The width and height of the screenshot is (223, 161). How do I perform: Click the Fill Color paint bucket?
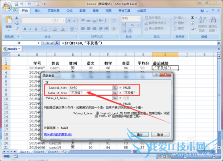click(55, 29)
